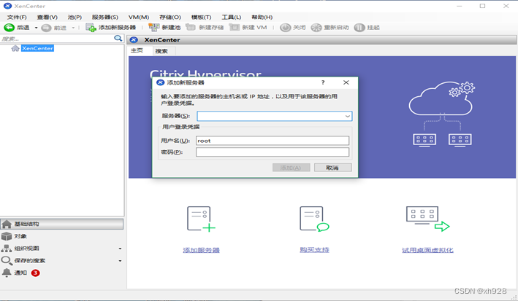Click the XenCenter icon in content header
The height and width of the screenshot is (301, 518).
(134, 40)
